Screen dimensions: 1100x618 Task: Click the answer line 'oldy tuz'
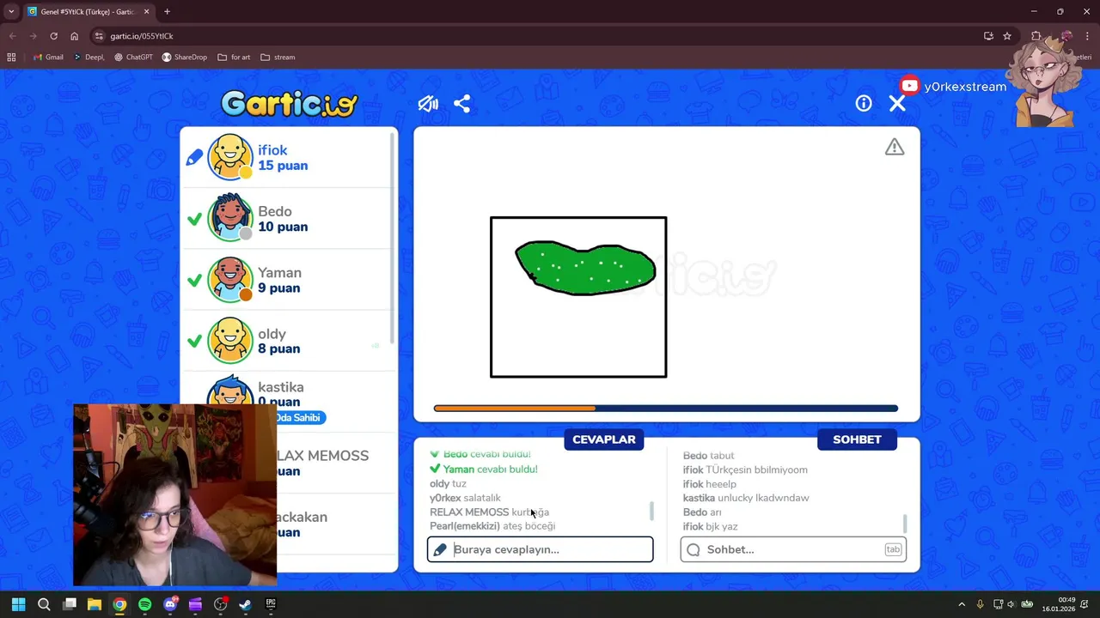pos(448,483)
